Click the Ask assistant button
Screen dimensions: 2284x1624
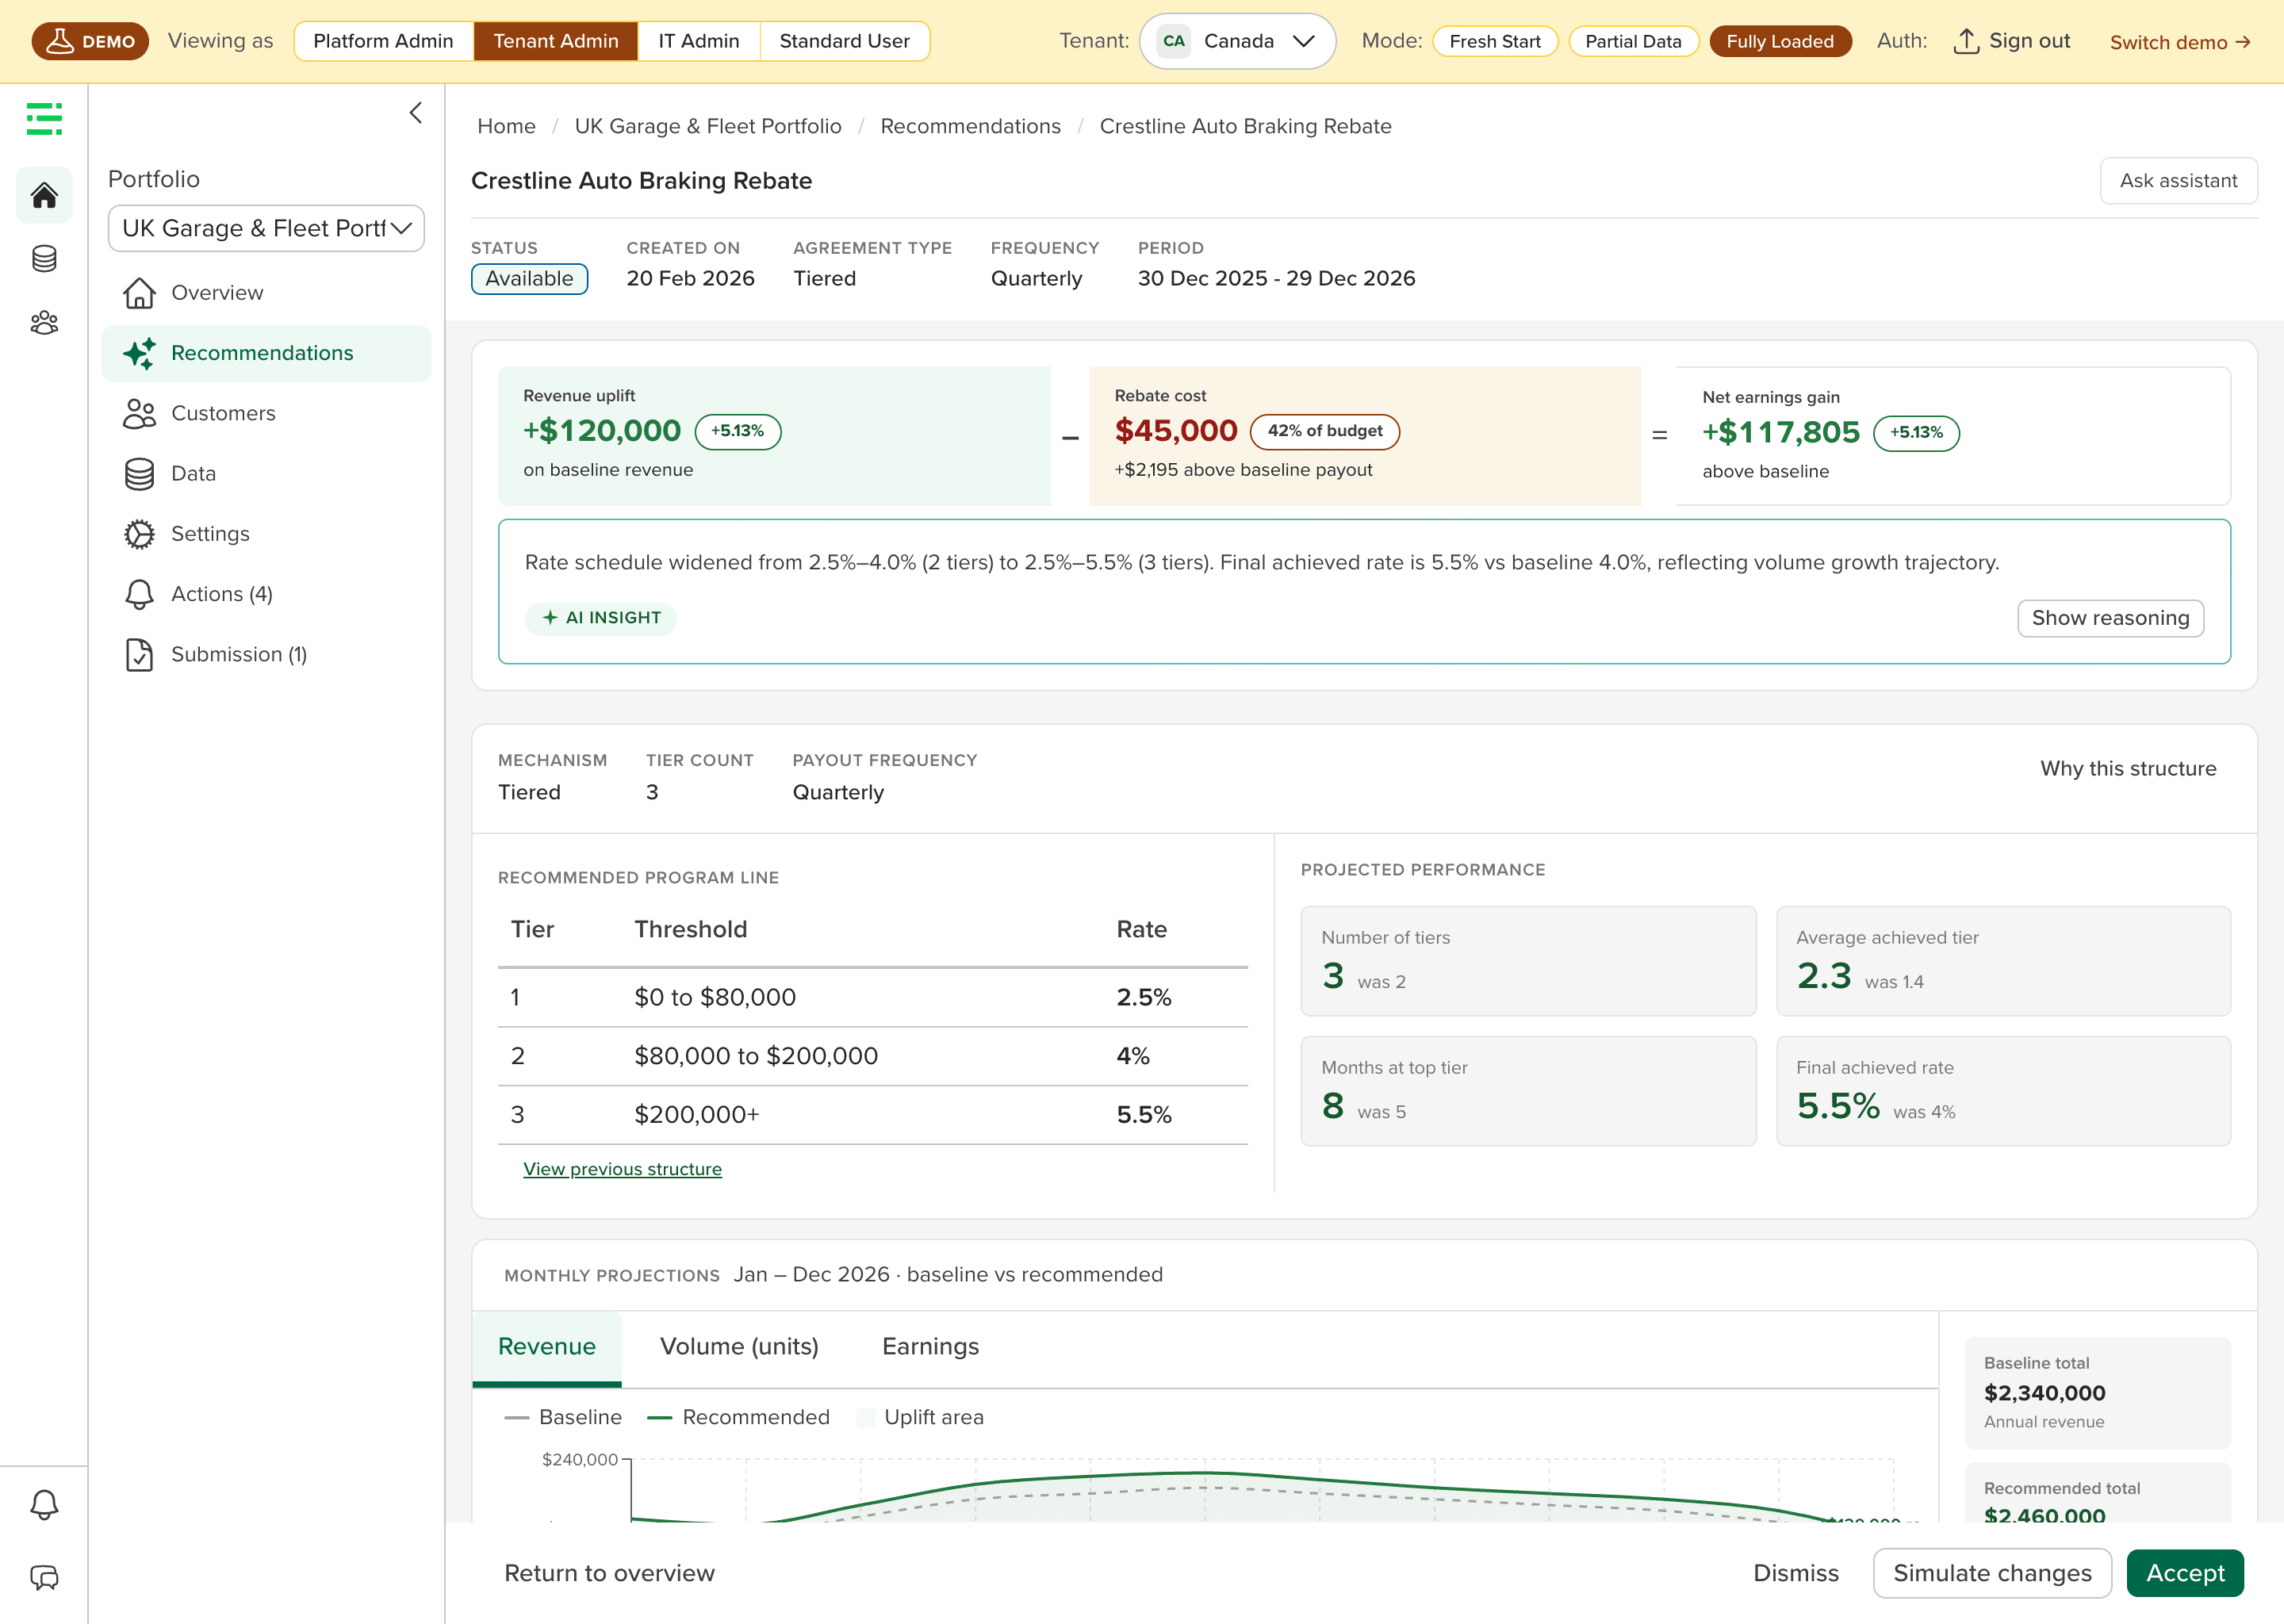tap(2178, 181)
